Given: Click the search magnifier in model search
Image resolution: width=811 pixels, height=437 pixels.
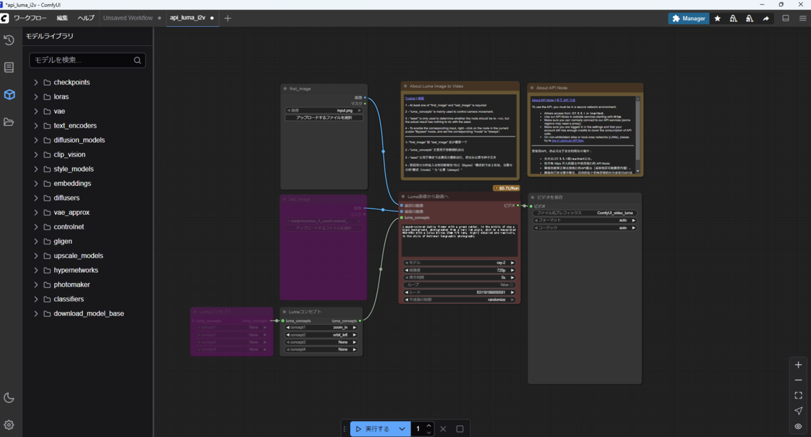Looking at the screenshot, I should click(x=137, y=60).
